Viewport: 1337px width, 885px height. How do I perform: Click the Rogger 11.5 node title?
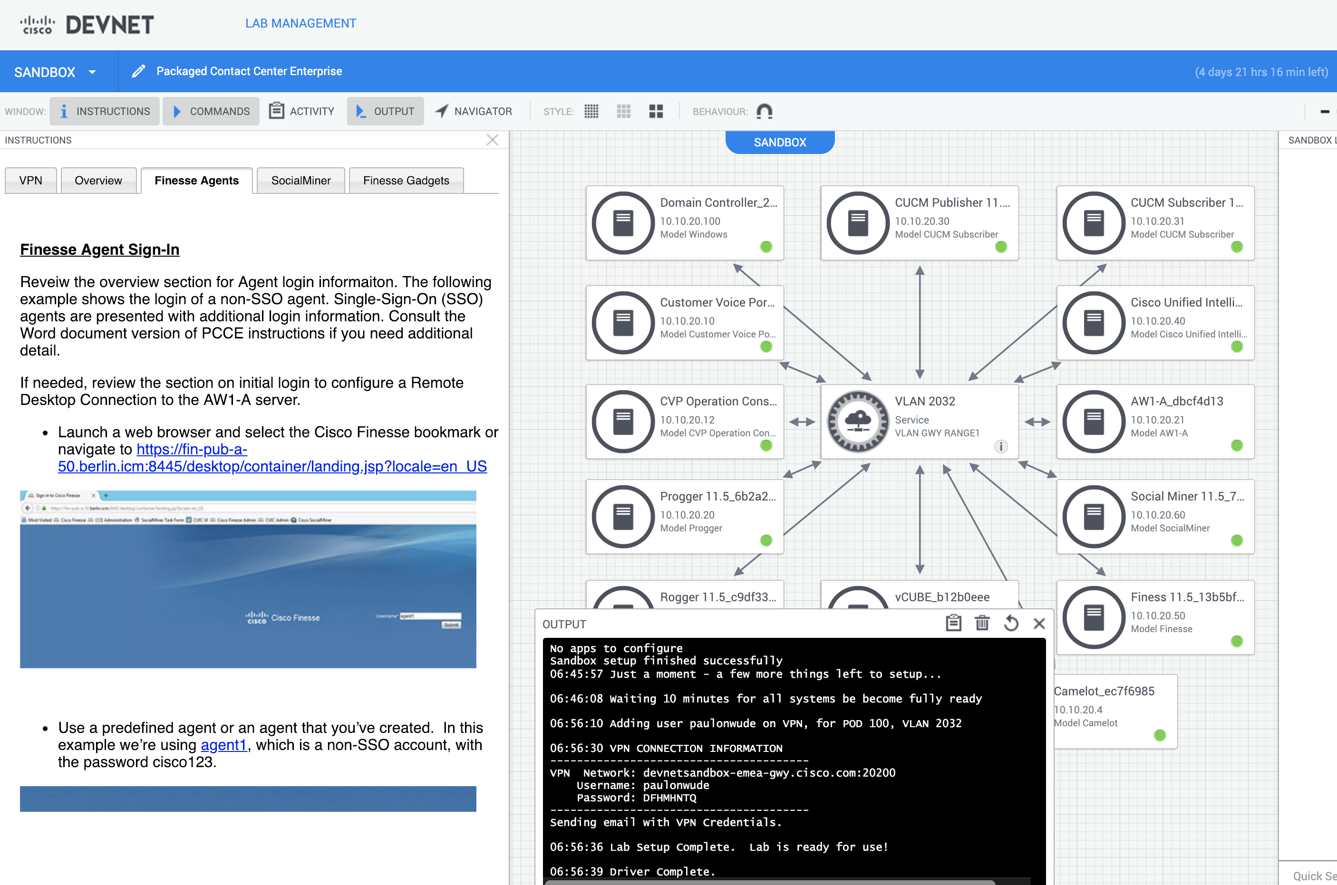pyautogui.click(x=717, y=596)
